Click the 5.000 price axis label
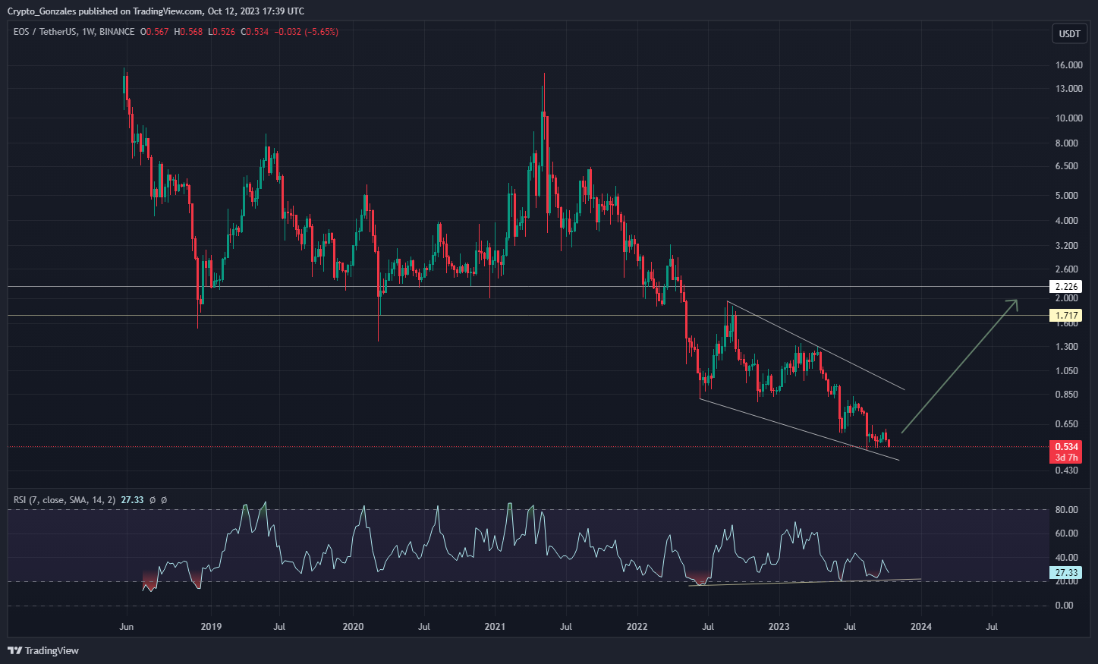The image size is (1098, 664). tap(1068, 196)
